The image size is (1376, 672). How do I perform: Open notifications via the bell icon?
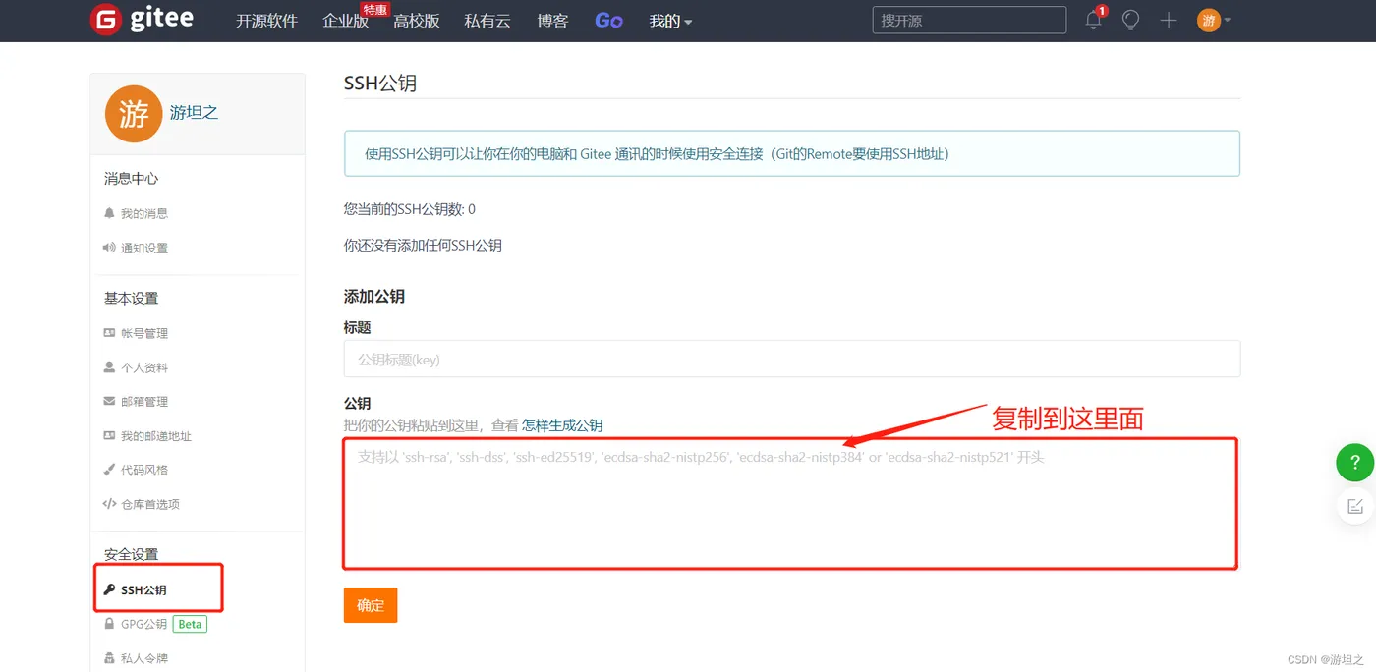click(1092, 20)
